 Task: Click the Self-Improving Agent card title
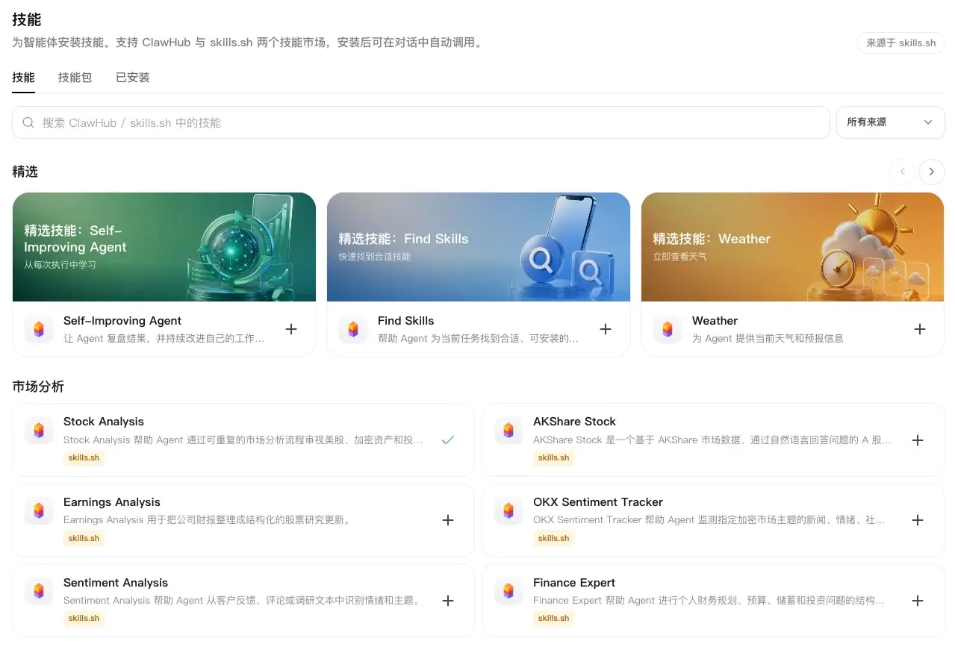(x=122, y=321)
